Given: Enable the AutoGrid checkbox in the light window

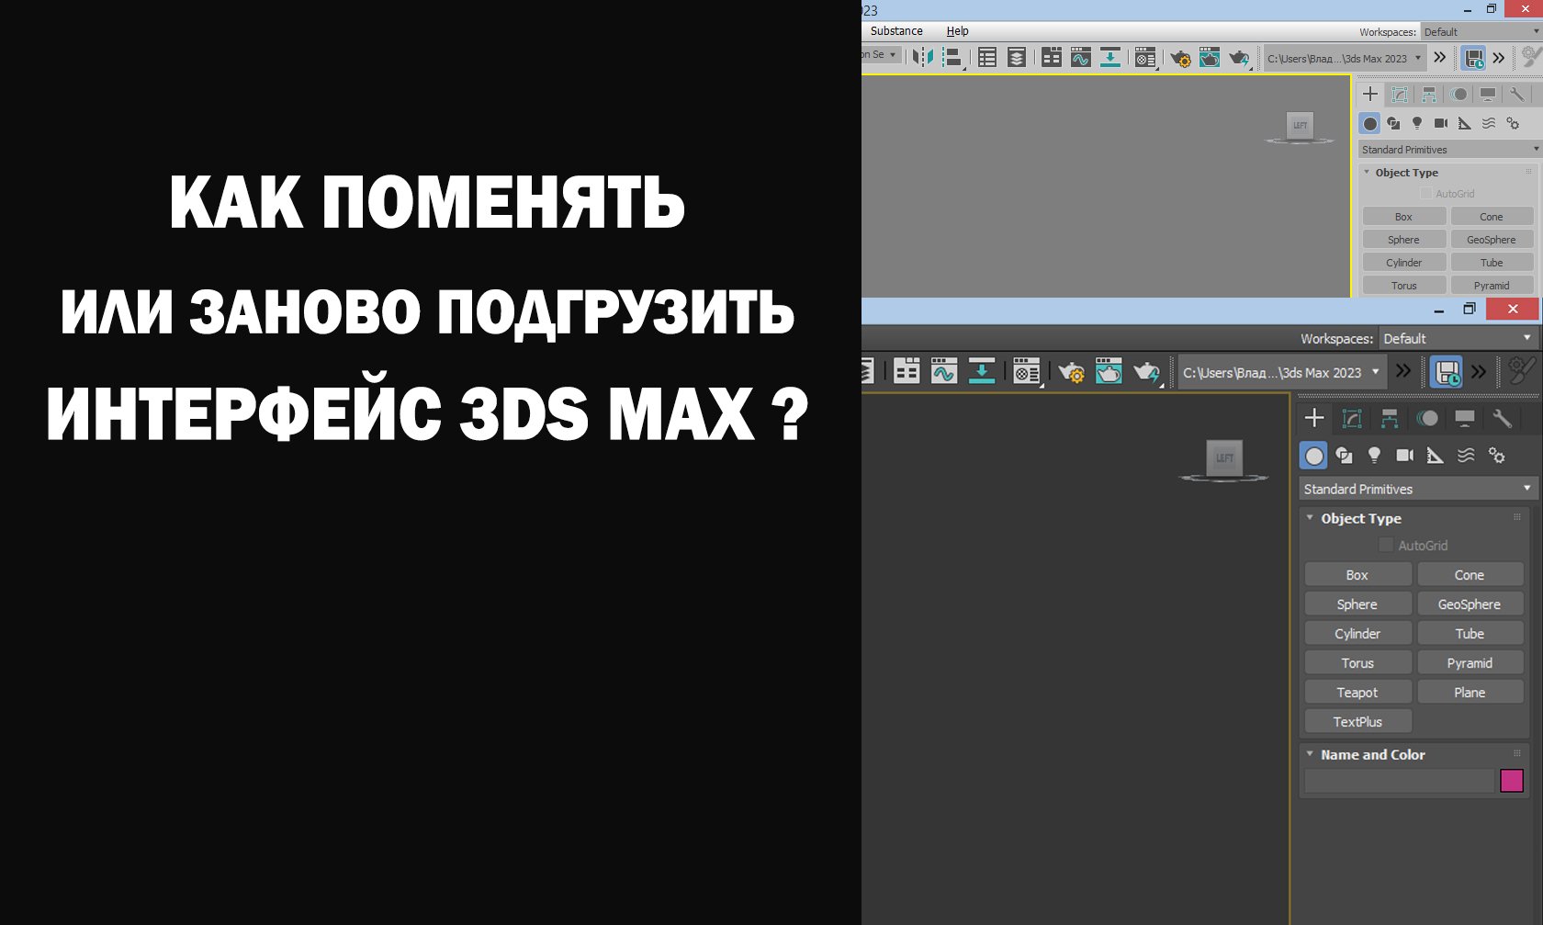Looking at the screenshot, I should (x=1426, y=194).
